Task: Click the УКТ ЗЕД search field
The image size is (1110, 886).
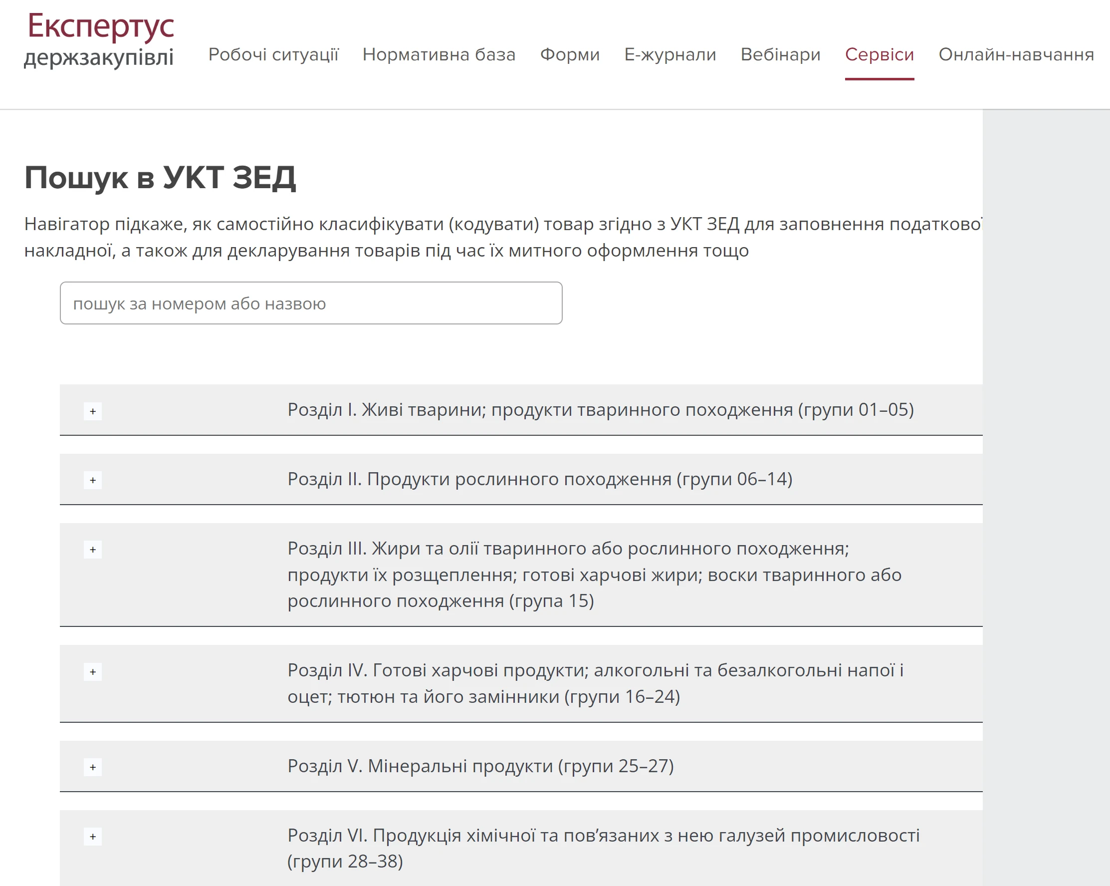Action: (x=311, y=303)
